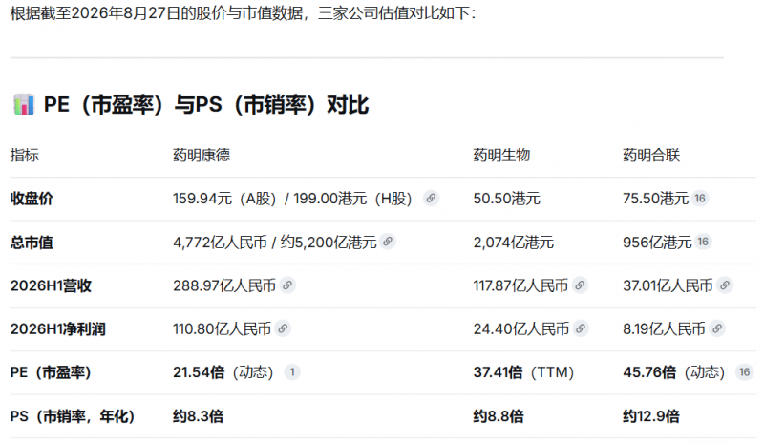
Task: Open the source link icon after 药明康德 closing price
Action: (x=431, y=199)
